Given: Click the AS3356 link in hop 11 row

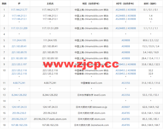Looking at the screenshot, I should [x=126, y=83].
